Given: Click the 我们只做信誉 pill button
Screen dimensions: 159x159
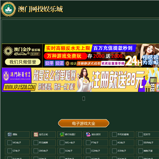Looking at the screenshot, I should pyautogui.click(x=23, y=62).
